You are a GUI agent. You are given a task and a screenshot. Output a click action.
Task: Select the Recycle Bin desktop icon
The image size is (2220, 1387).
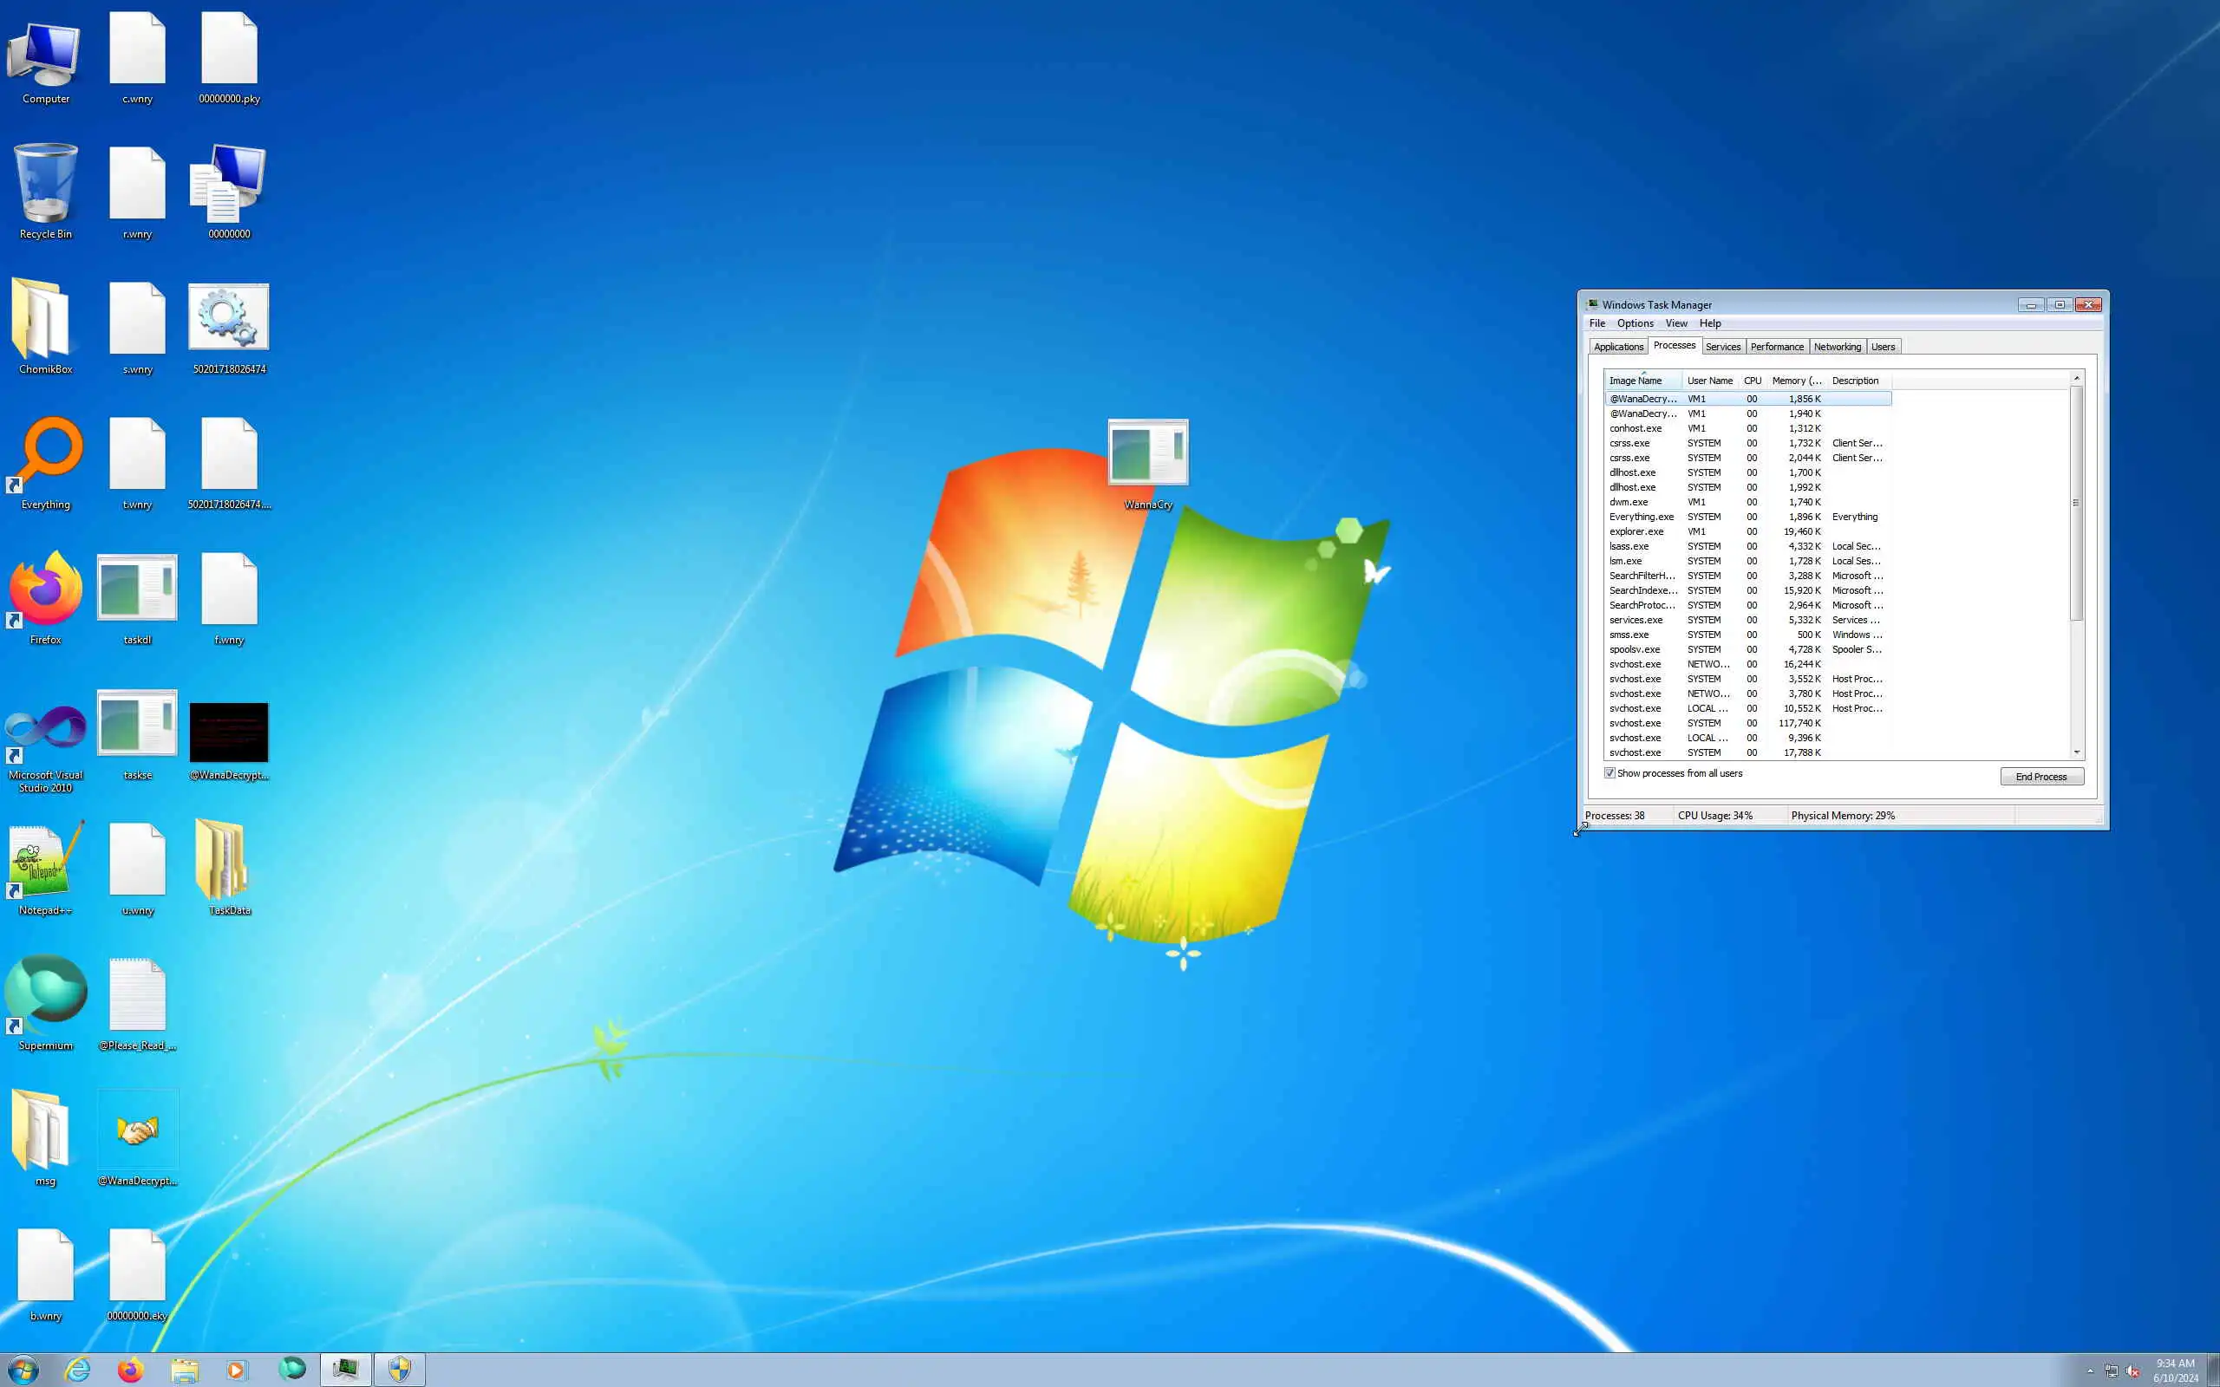tap(45, 184)
